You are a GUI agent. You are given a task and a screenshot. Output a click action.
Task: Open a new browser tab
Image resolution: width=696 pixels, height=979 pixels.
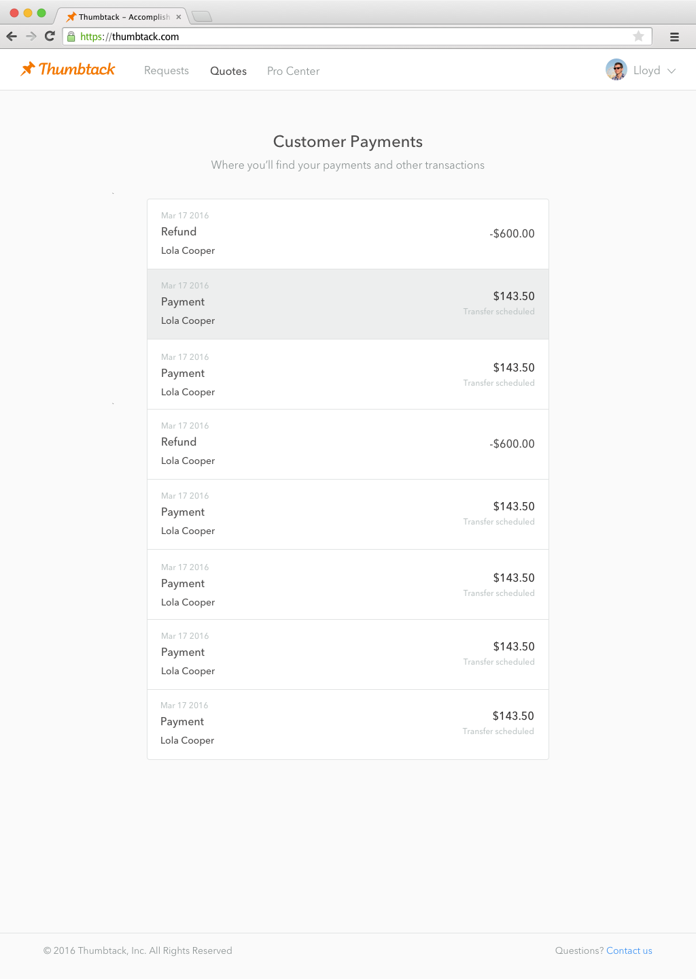tap(202, 16)
